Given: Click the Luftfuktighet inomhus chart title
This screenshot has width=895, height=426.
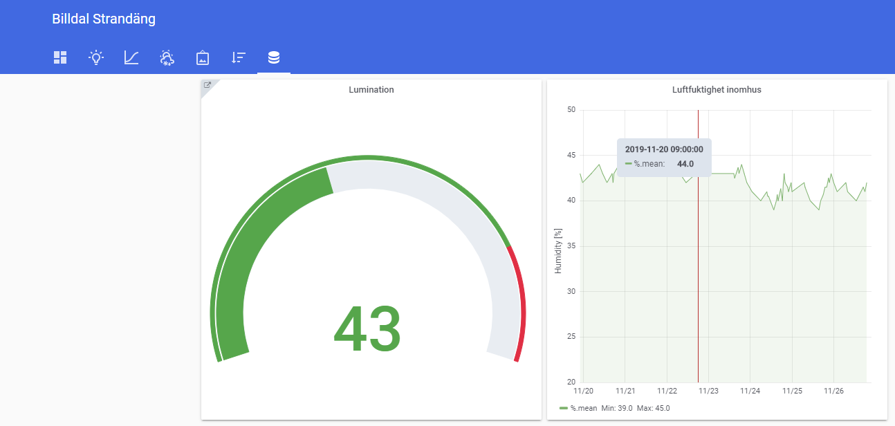Looking at the screenshot, I should pyautogui.click(x=717, y=90).
